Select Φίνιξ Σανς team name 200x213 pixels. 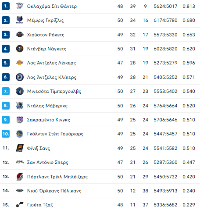click(x=39, y=148)
